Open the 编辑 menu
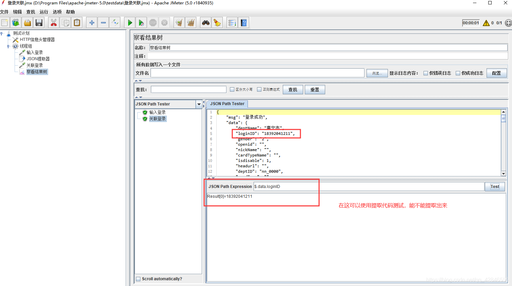This screenshot has width=512, height=286. [x=18, y=12]
